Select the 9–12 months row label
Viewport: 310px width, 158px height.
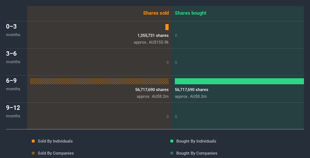tap(13, 111)
